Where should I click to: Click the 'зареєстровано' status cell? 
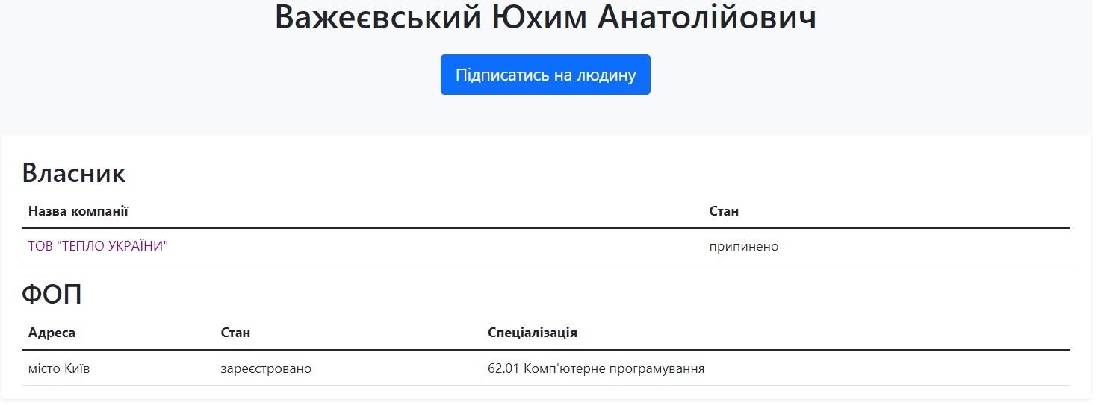click(x=266, y=368)
